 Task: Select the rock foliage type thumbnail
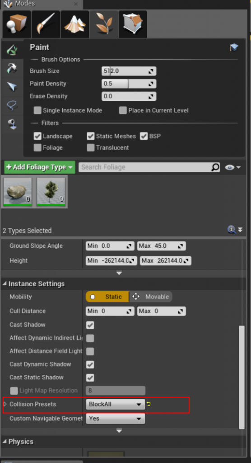[x=18, y=192]
